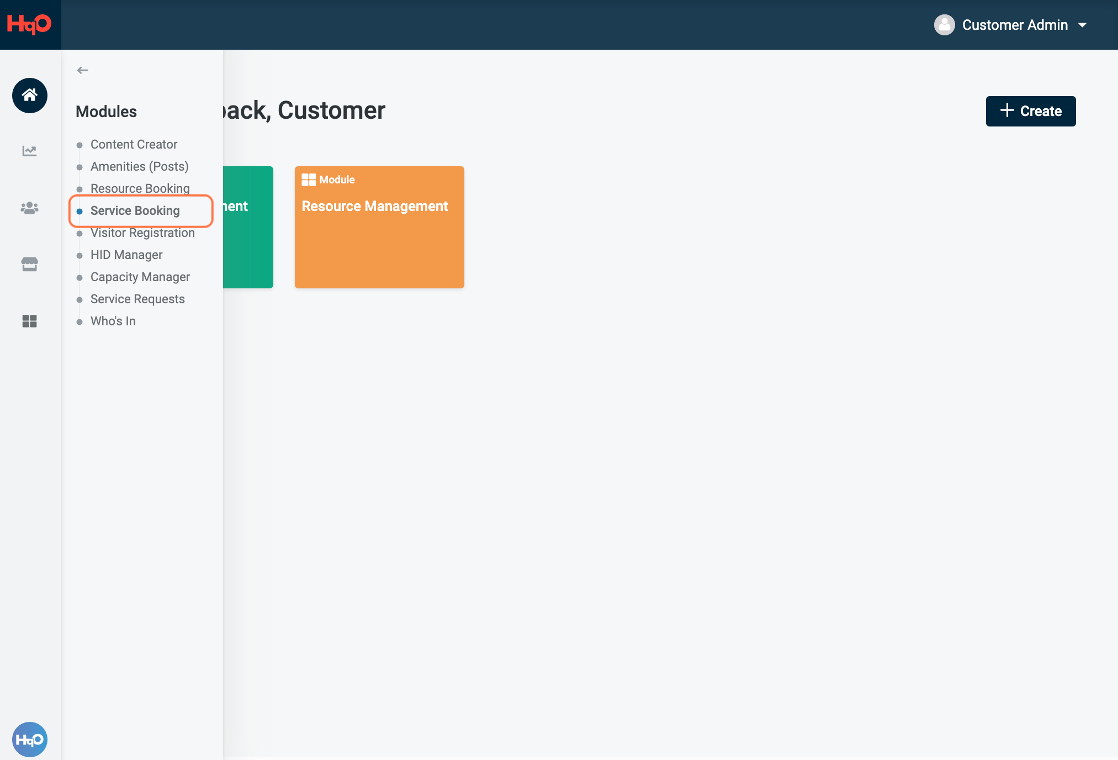Select the modules grid icon in sidebar
The image size is (1118, 760).
(30, 321)
